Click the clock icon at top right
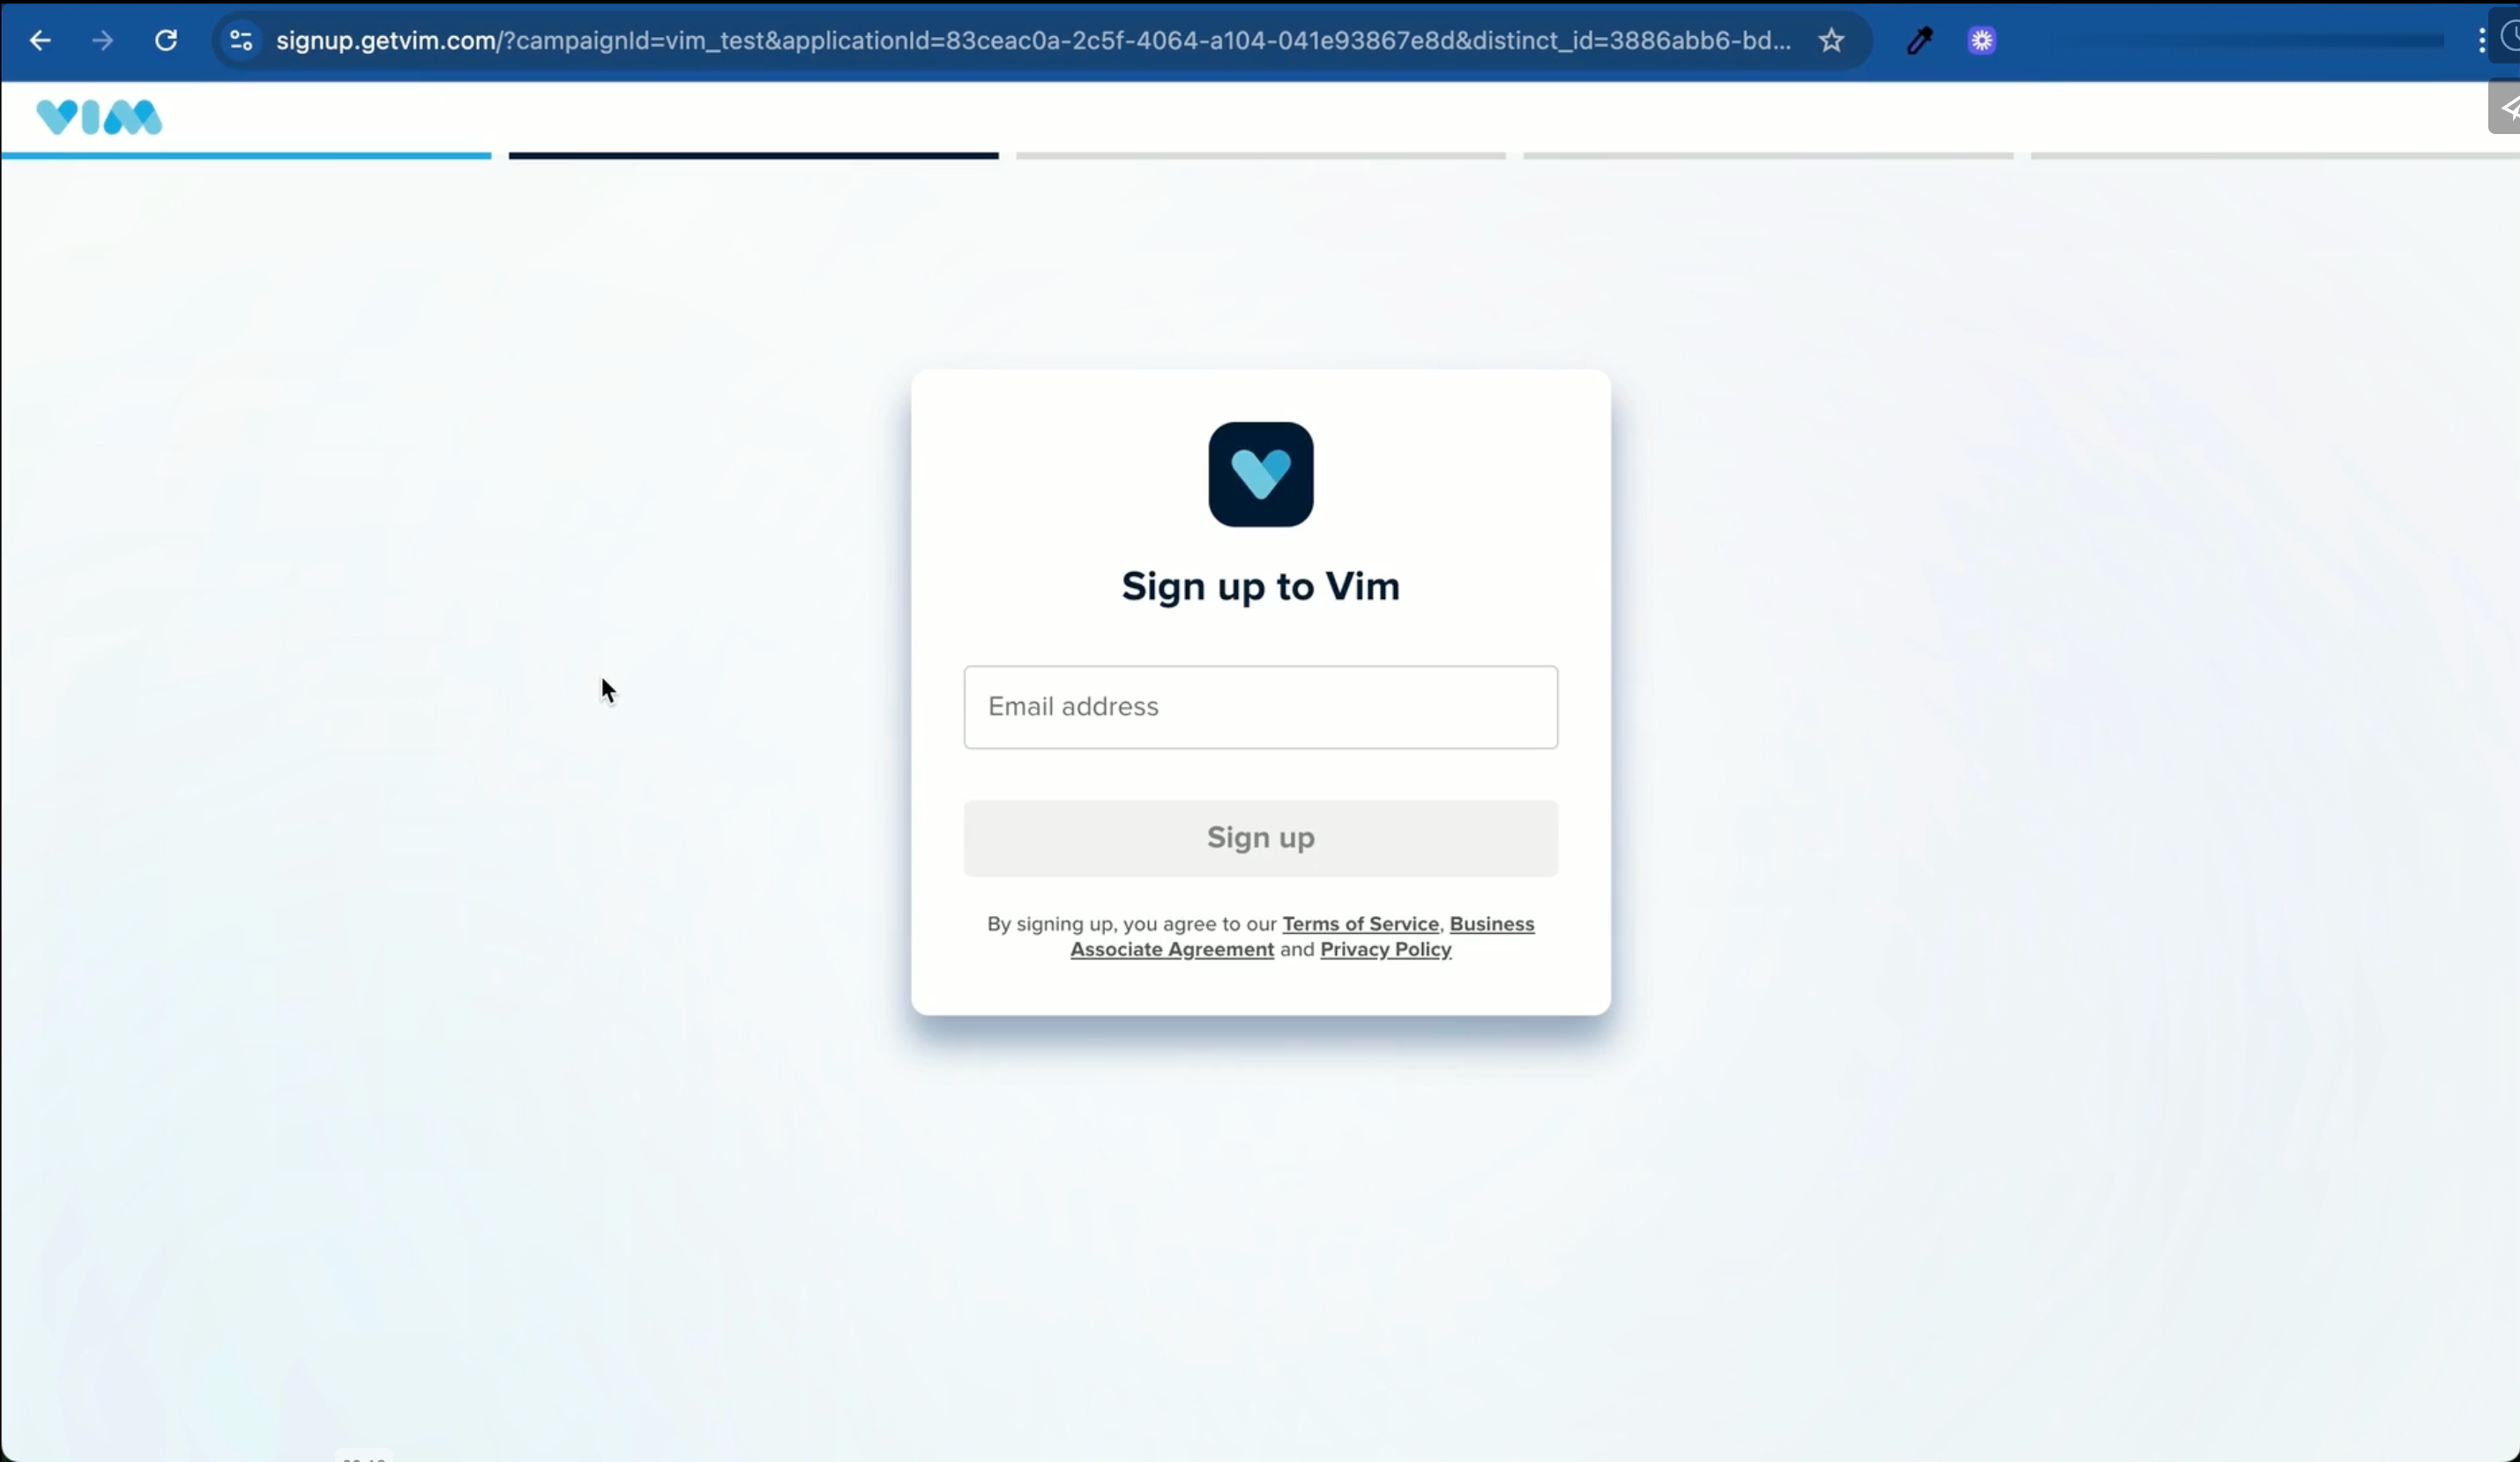The height and width of the screenshot is (1462, 2520). [x=2510, y=38]
